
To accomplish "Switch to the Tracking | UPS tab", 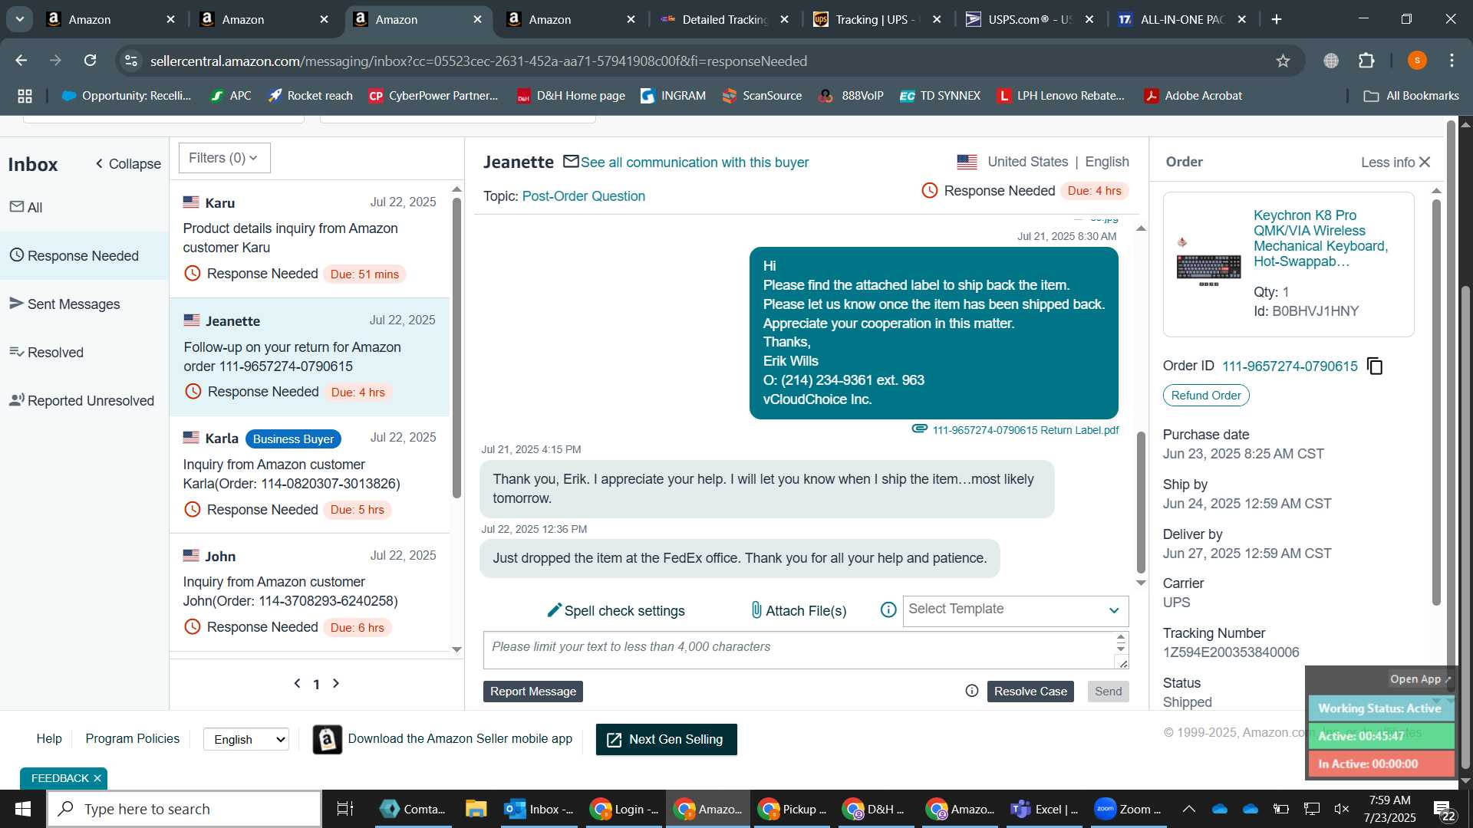I will tap(878, 19).
